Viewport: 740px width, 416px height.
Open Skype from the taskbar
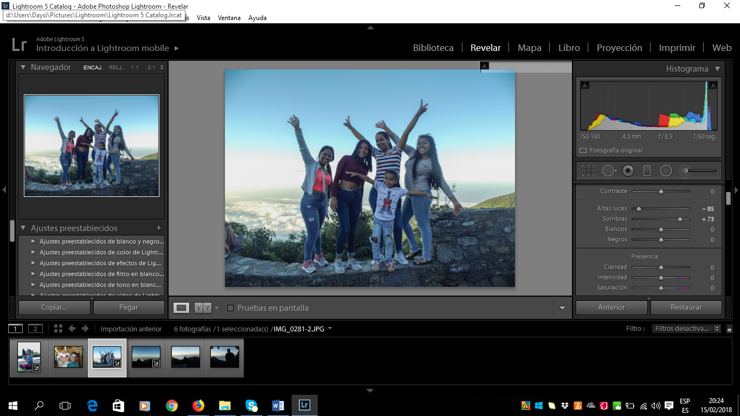(x=252, y=405)
